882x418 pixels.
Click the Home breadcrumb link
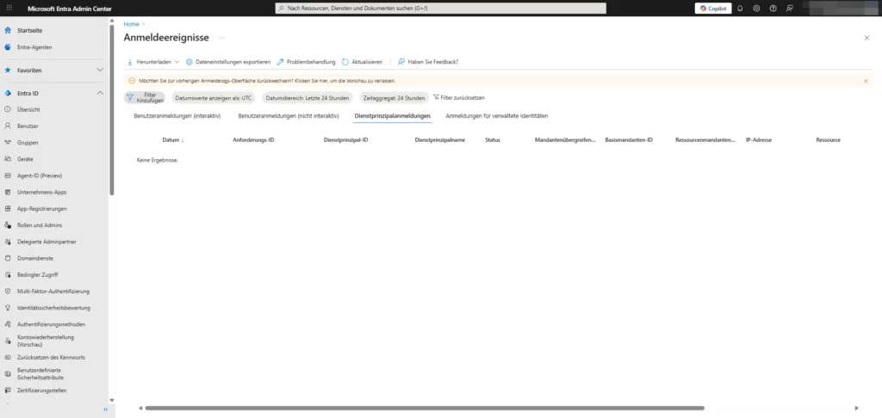coord(131,24)
